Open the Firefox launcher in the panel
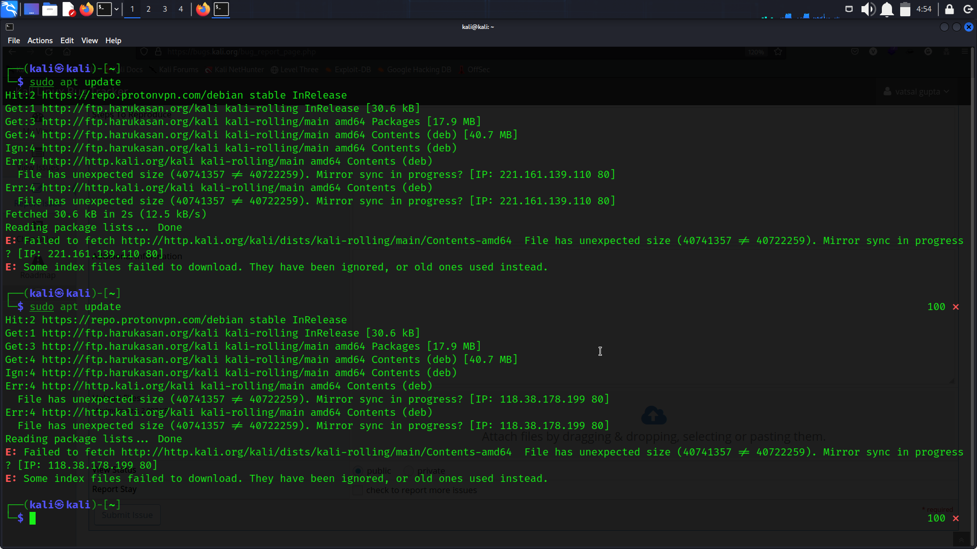This screenshot has width=977, height=549. pos(86,9)
